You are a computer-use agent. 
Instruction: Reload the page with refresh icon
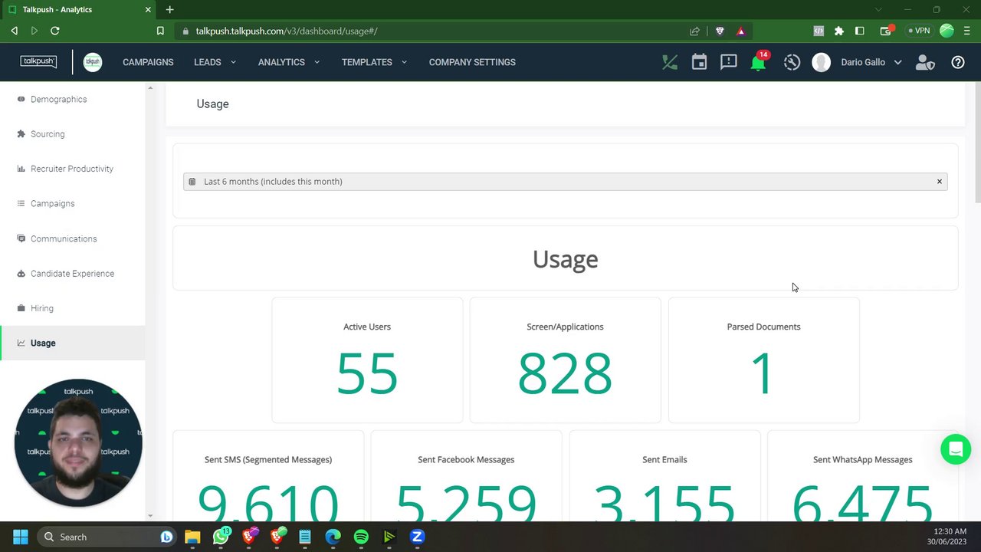click(54, 31)
